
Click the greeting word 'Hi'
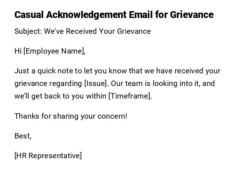18,51
